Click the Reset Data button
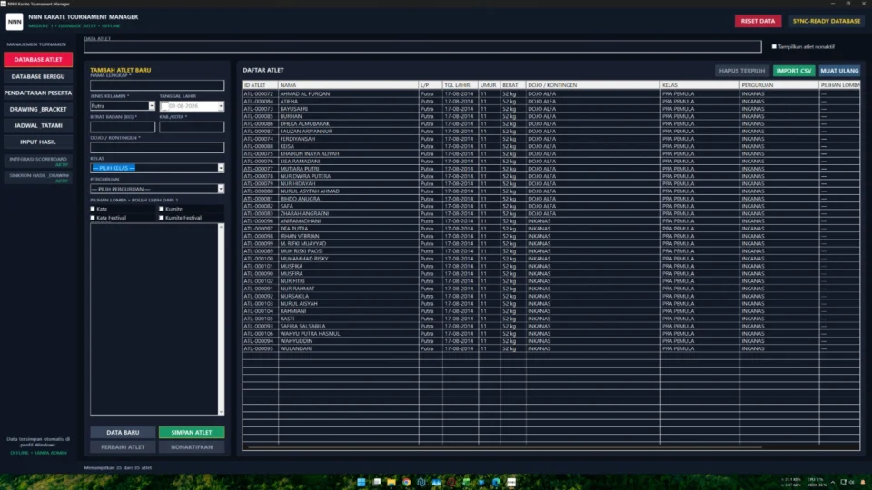Screen dimensions: 872x490 [x=758, y=21]
